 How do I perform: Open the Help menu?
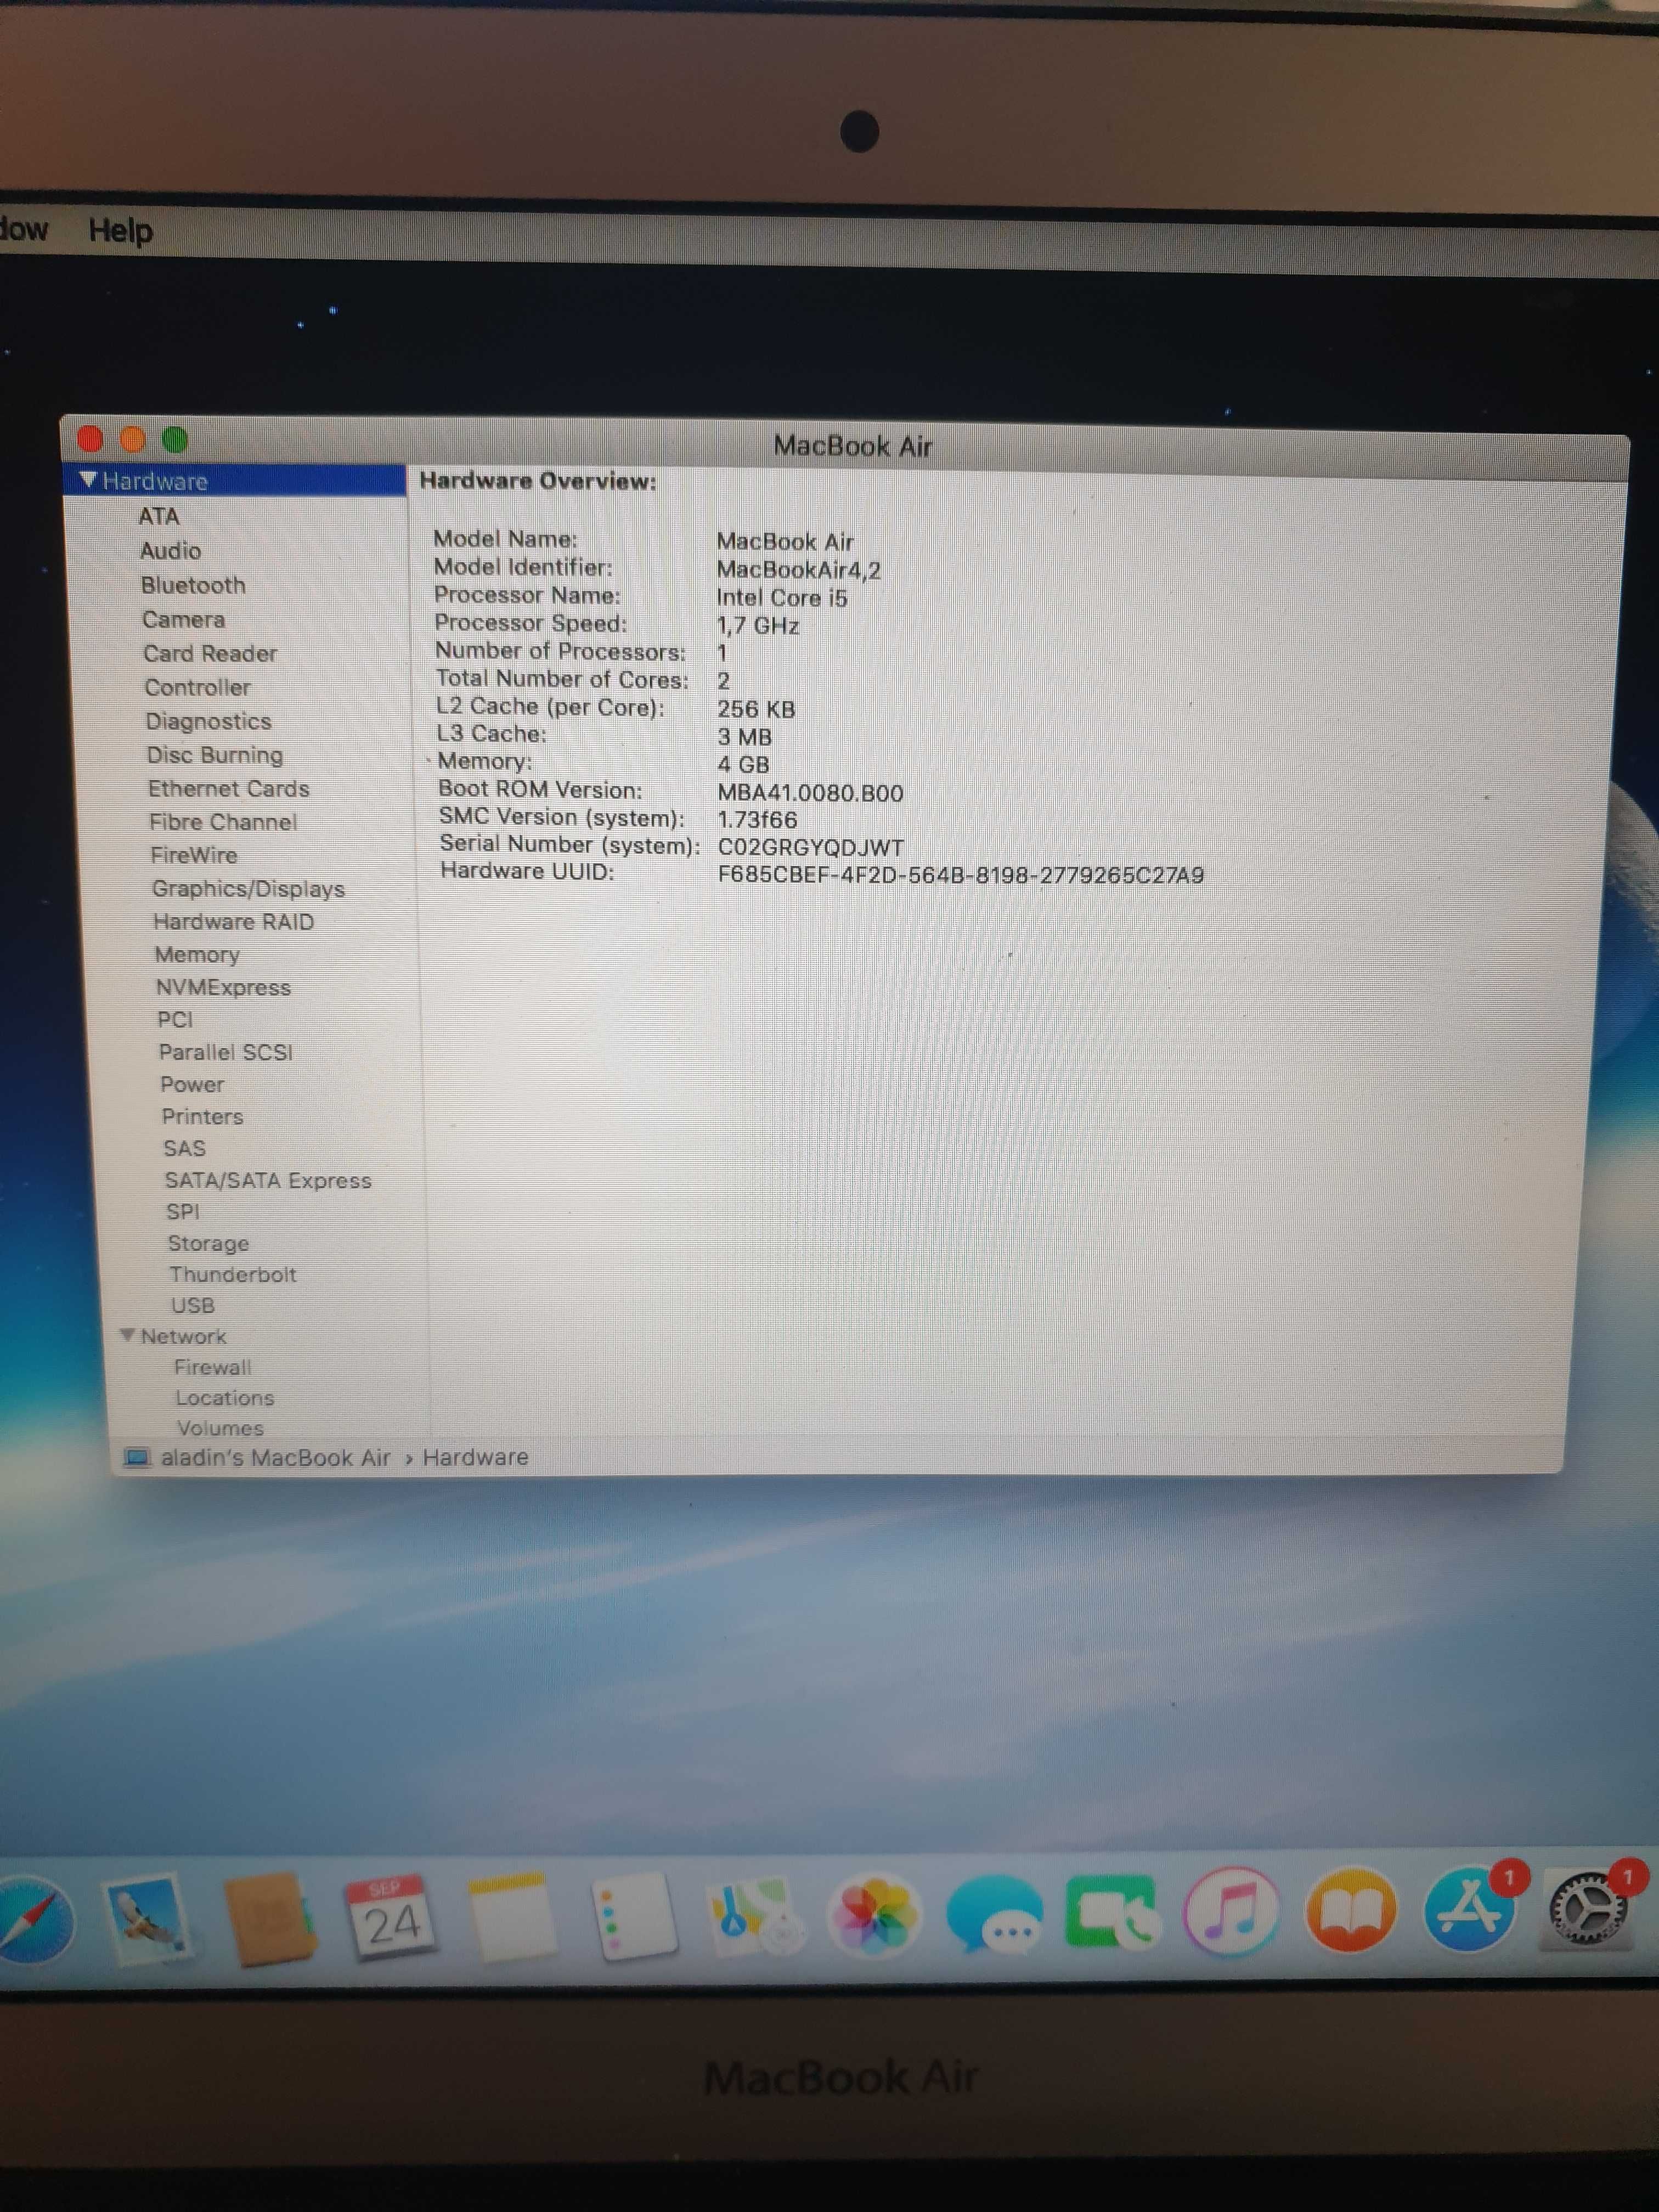120,231
